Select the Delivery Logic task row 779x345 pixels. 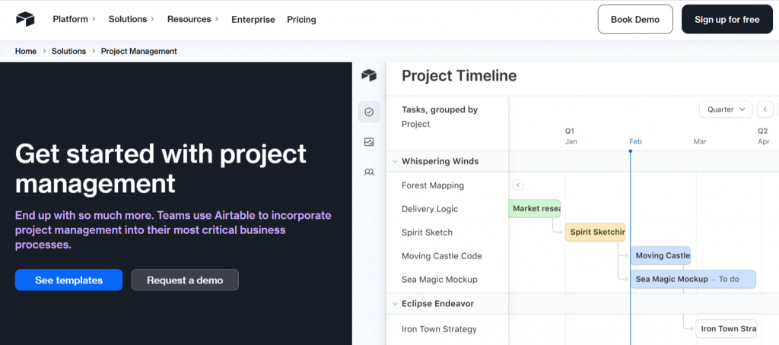[430, 209]
